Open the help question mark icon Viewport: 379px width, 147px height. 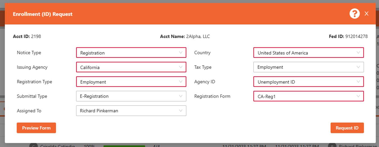(355, 14)
